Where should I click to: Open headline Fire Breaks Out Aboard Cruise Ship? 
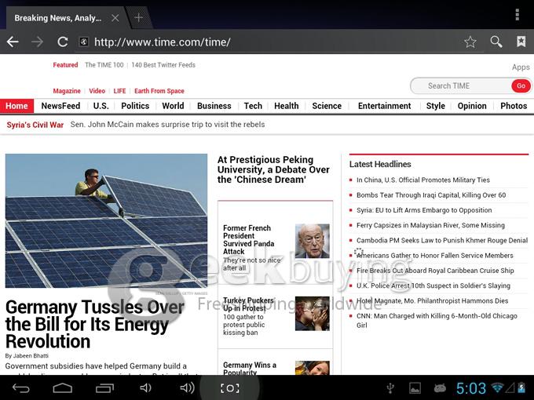pos(435,271)
